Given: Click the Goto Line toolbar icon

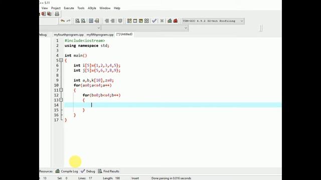Looking at the screenshot, I should (97, 21).
